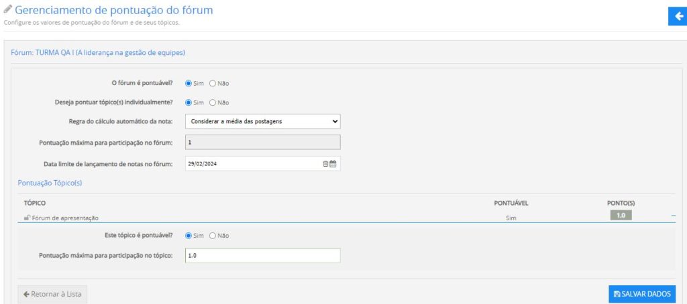This screenshot has height=304, width=687.
Task: Set Este tópico é pontuável to Sim
Action: [x=189, y=236]
